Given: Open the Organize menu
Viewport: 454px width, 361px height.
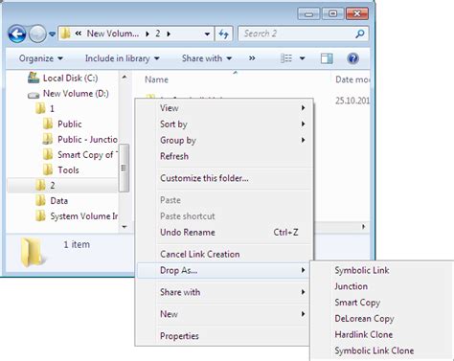Looking at the screenshot, I should [41, 58].
